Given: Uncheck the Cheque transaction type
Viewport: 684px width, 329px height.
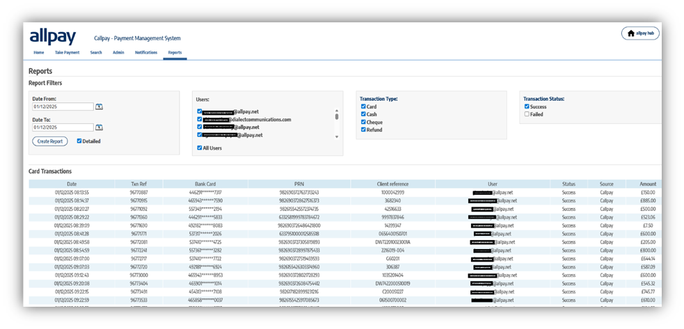Looking at the screenshot, I should point(363,122).
